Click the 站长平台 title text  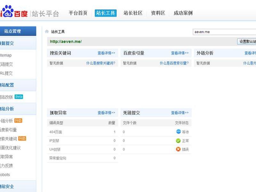45,14
